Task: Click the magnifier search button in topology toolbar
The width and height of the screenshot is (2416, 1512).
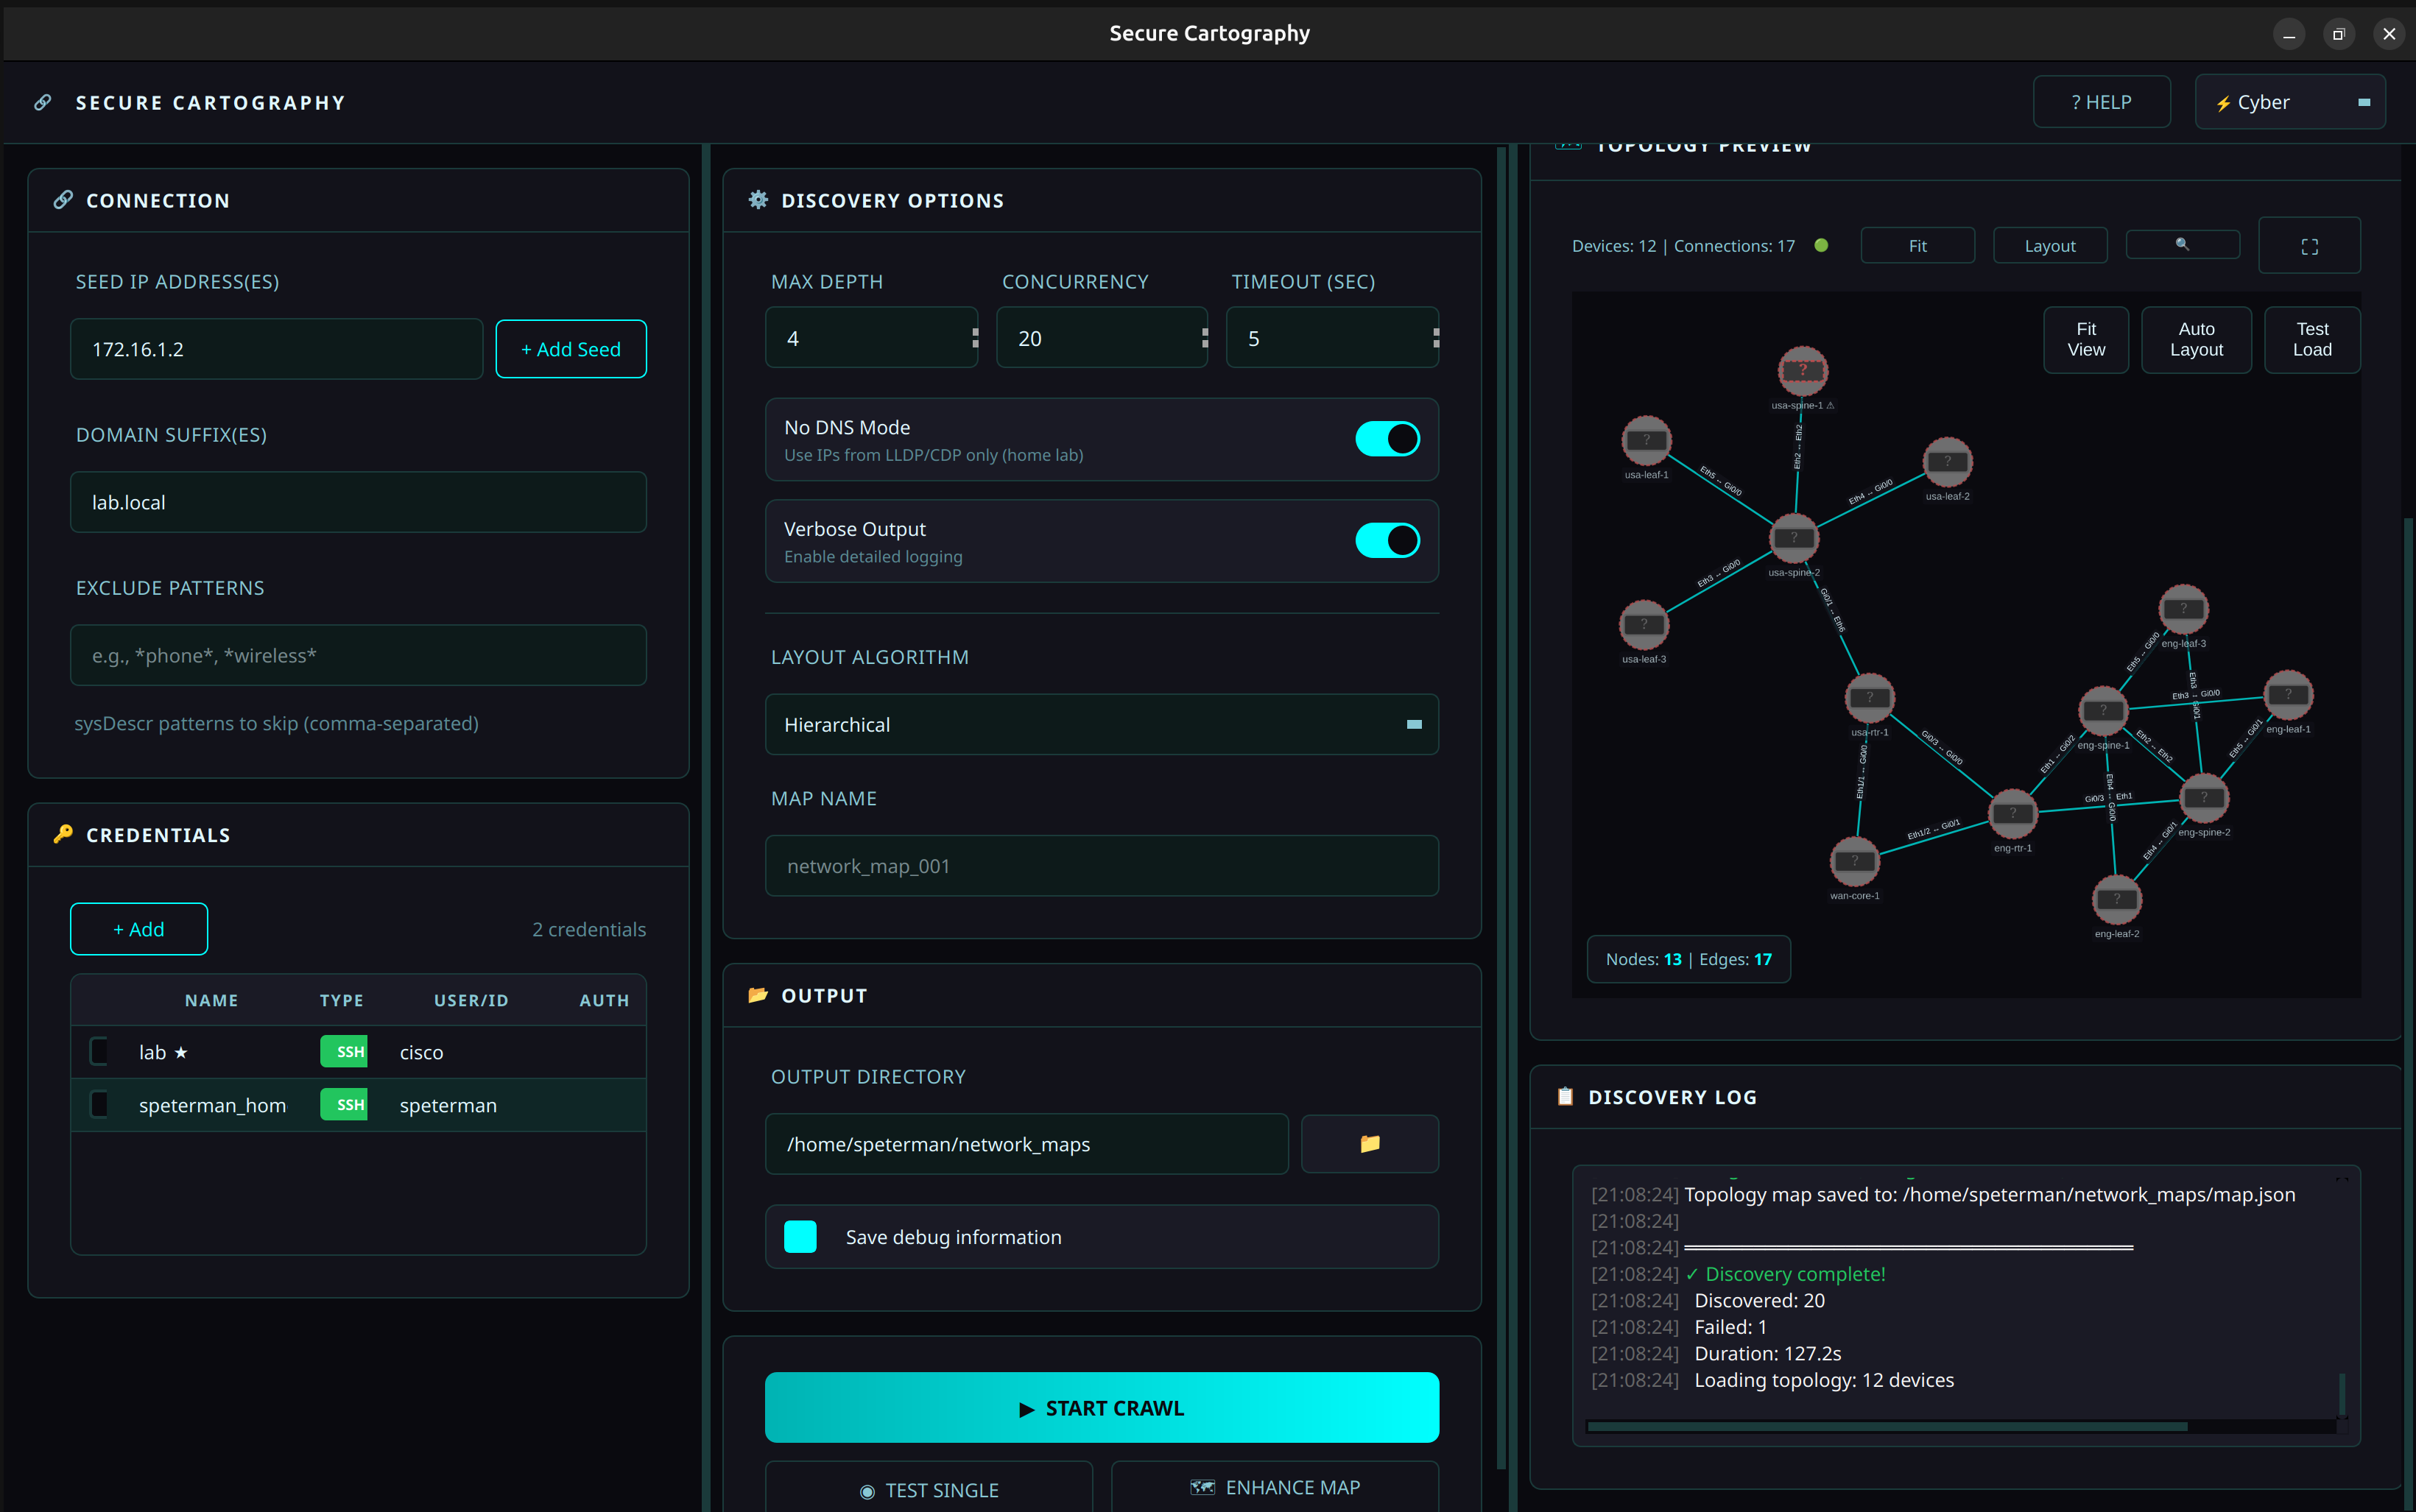Action: [2182, 245]
